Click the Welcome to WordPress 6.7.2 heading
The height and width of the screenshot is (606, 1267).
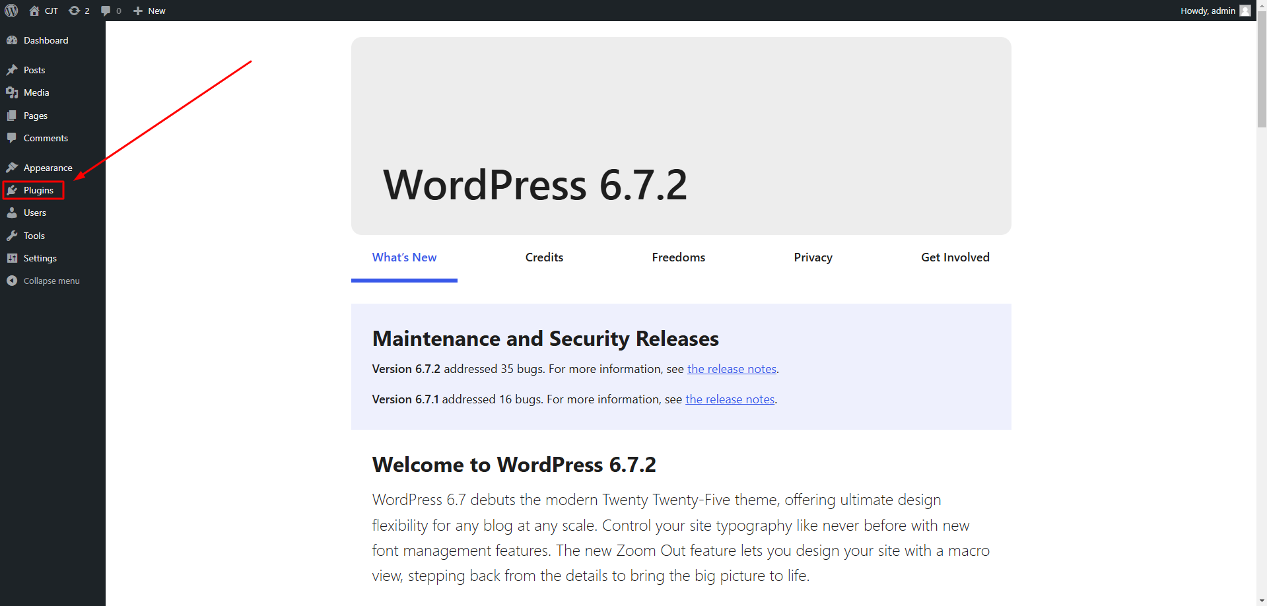514,465
